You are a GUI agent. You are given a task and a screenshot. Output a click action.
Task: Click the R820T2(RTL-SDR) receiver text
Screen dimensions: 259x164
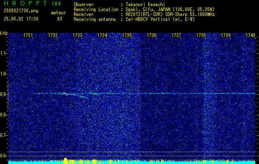click(170, 14)
